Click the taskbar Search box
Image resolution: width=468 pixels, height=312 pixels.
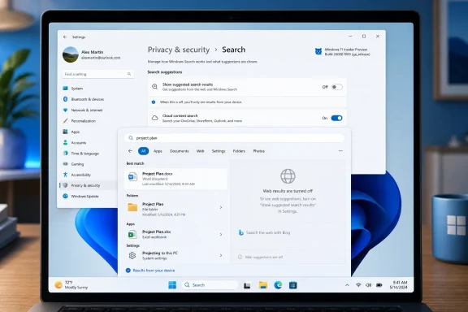[x=210, y=285]
